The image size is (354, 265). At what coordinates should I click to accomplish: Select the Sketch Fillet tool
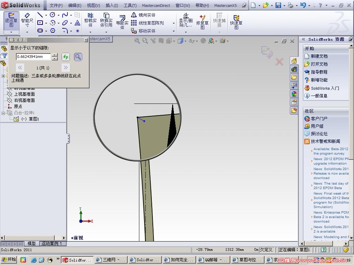pyautogui.click(x=65, y=30)
